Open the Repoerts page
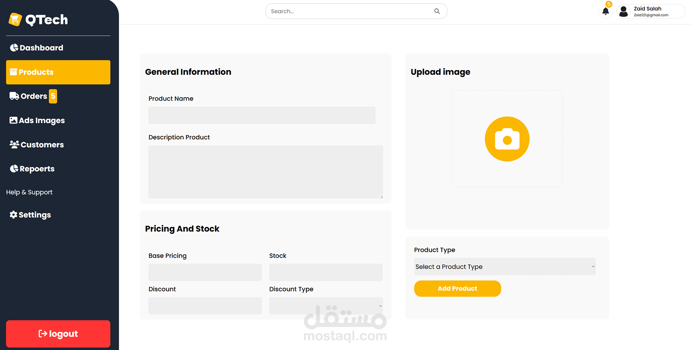 pos(58,169)
